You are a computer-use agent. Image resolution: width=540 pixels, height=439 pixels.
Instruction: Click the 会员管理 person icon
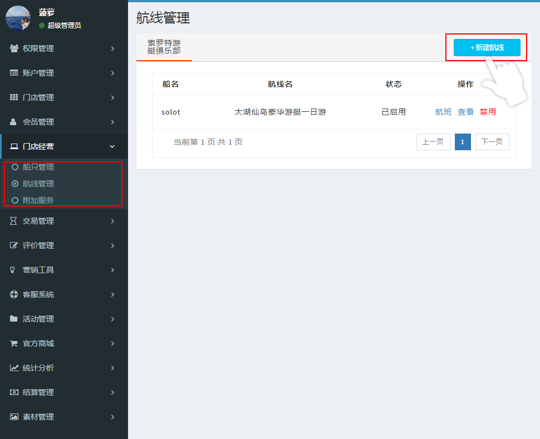tap(13, 122)
